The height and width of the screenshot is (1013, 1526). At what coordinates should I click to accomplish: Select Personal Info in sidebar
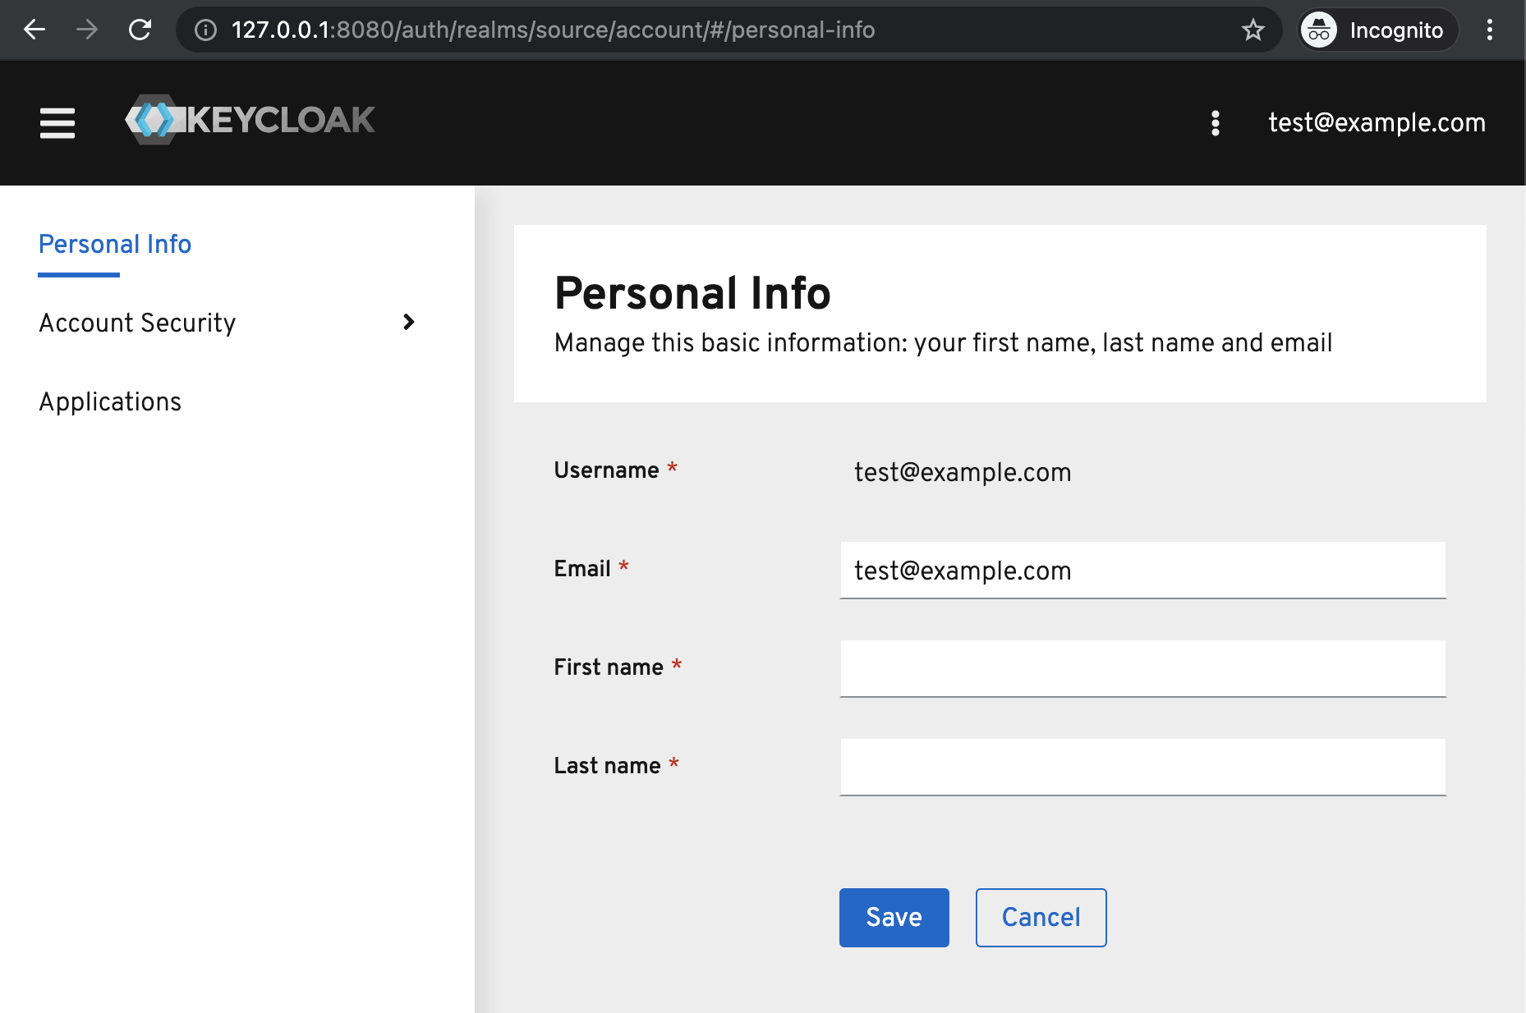115,244
